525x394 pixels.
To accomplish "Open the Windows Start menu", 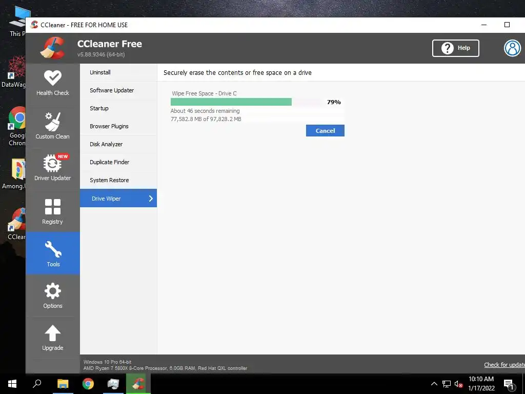I will (12, 384).
